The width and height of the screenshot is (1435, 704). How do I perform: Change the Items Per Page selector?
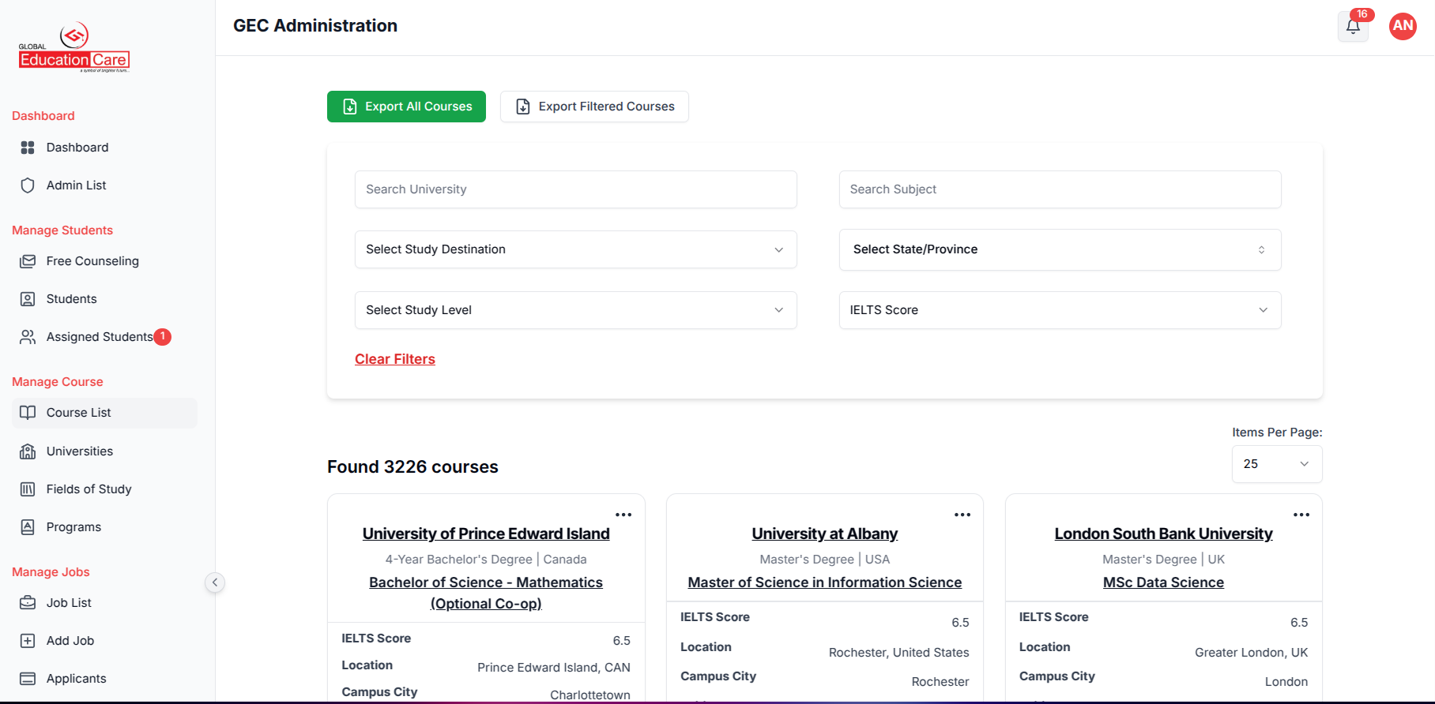(1276, 464)
